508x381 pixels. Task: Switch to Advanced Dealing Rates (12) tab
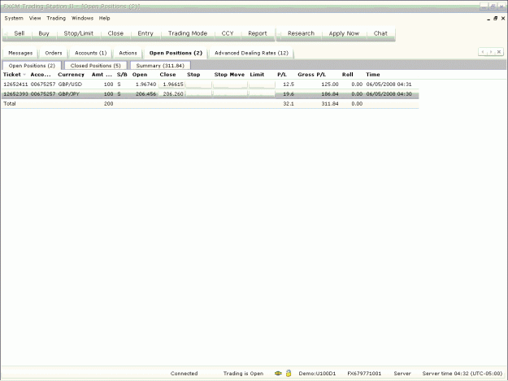(x=251, y=53)
